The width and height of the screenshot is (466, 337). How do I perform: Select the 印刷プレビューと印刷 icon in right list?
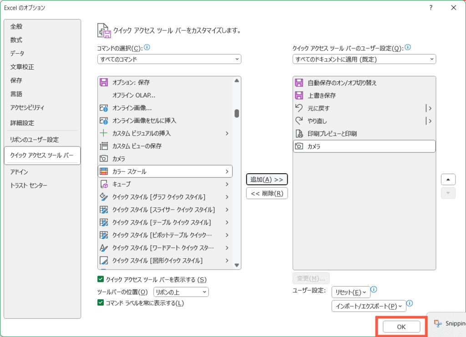[x=299, y=134]
